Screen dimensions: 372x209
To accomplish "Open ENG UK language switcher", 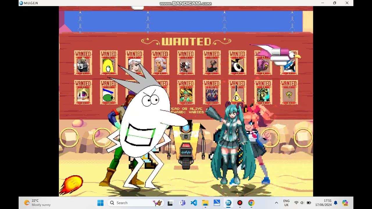I will [x=286, y=203].
